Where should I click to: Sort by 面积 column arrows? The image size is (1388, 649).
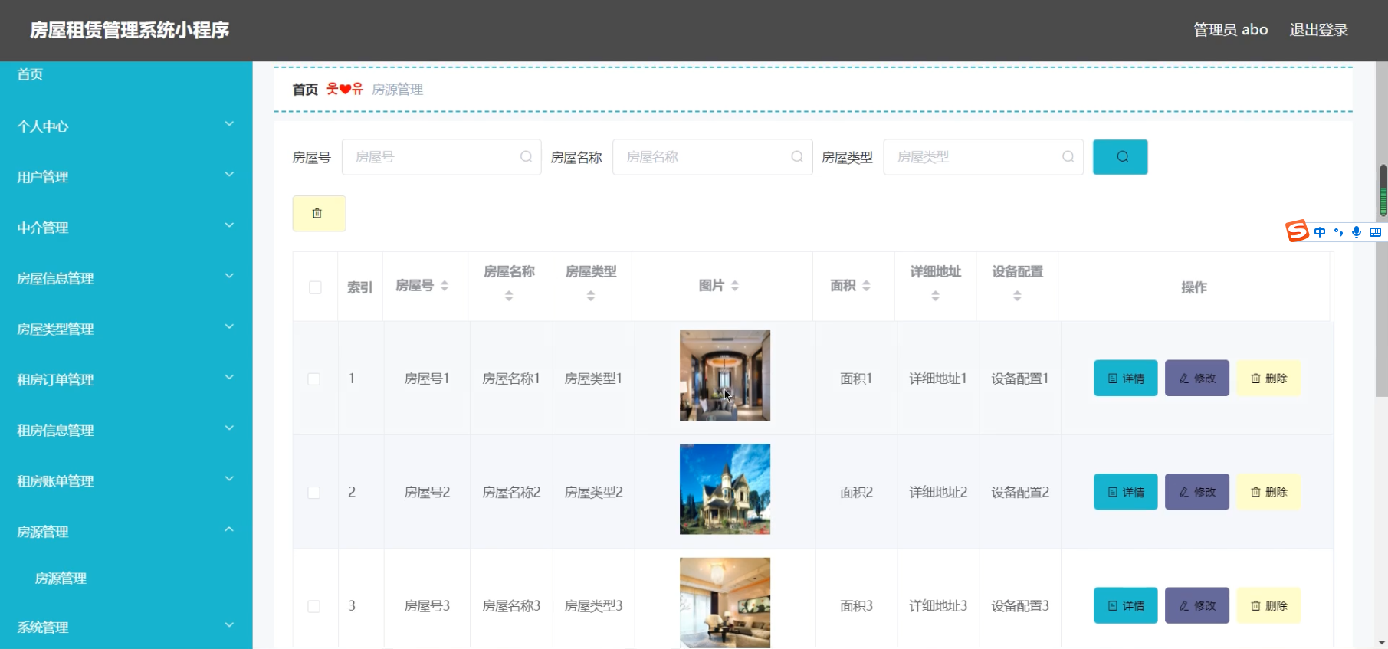point(866,286)
